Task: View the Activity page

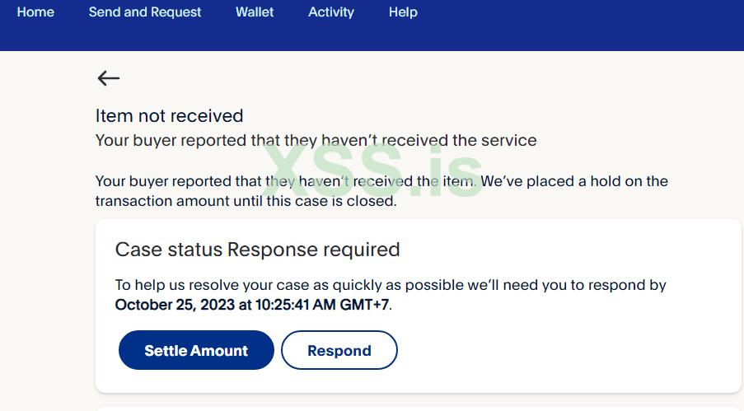Action: (331, 12)
